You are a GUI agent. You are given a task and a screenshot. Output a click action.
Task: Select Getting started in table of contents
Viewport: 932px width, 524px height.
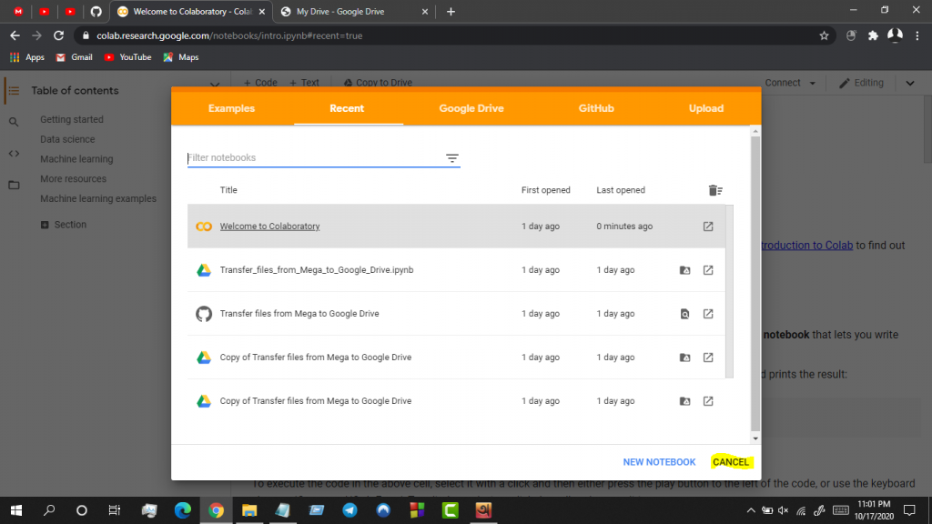(71, 119)
